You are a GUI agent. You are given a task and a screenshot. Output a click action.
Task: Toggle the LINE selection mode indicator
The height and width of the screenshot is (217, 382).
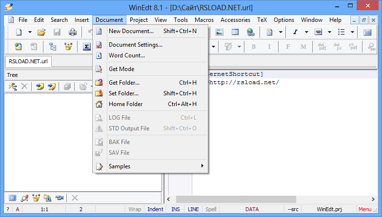point(193,209)
